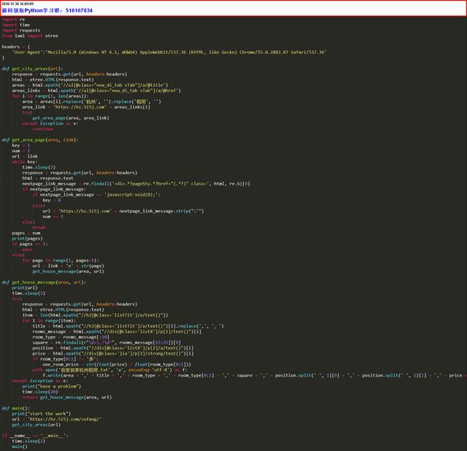
Task: Click 'def get_city_areas(url):' definition line
Action: 32,69
